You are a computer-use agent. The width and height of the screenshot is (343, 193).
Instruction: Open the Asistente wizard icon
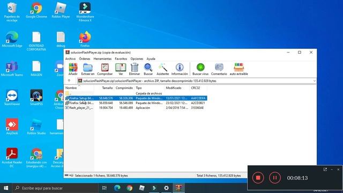(162, 69)
